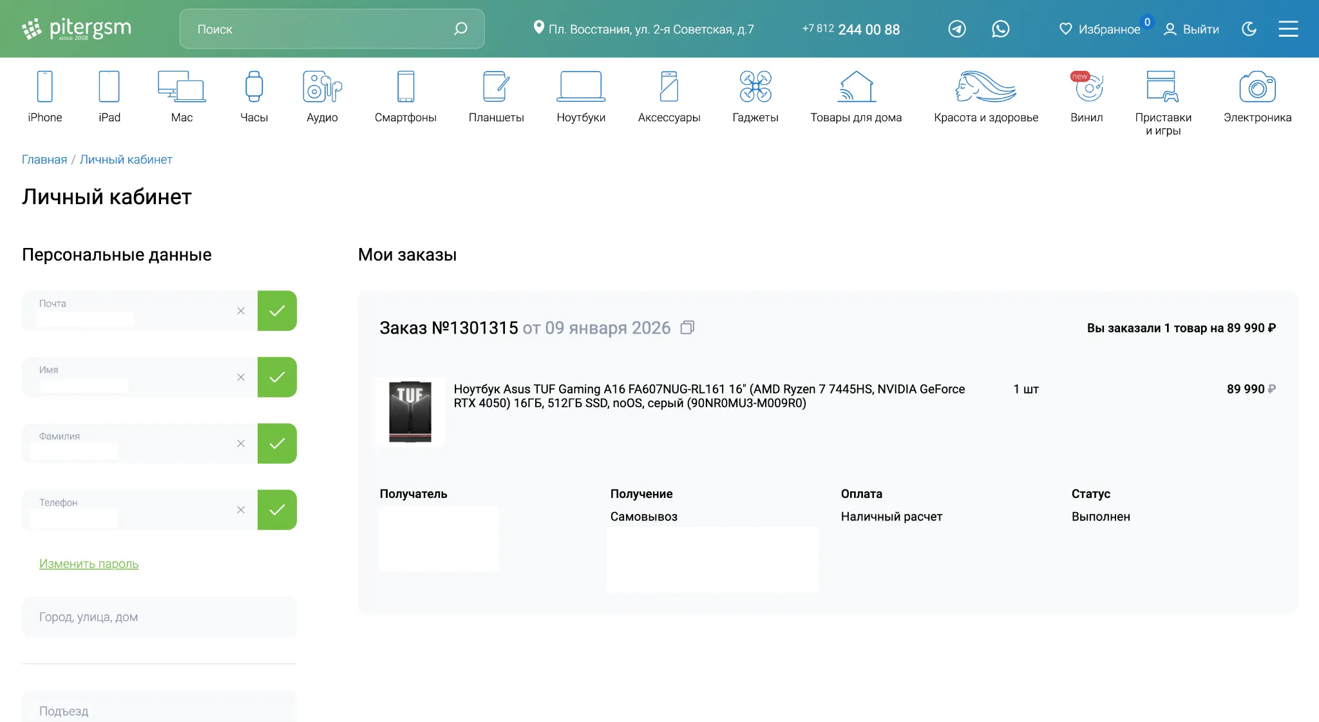
Task: Open the Товары для дома category
Action: pyautogui.click(x=856, y=97)
